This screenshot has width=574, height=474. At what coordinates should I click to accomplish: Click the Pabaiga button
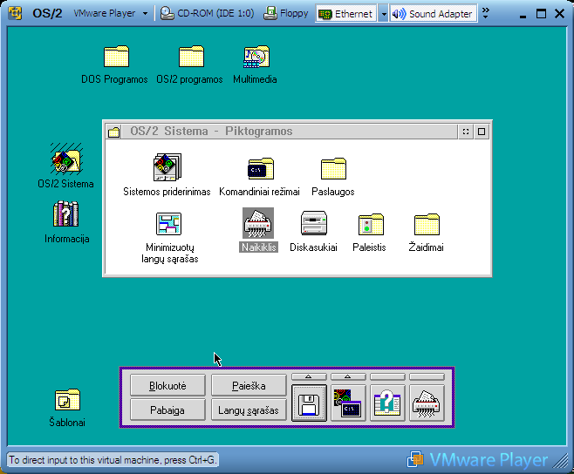[167, 410]
